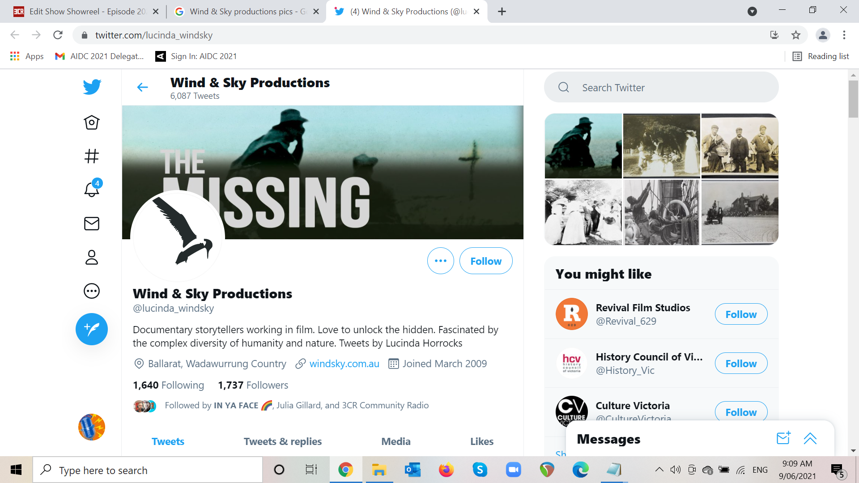Image resolution: width=859 pixels, height=483 pixels.
Task: Click the compose Tweet feather button
Action: pos(92,329)
